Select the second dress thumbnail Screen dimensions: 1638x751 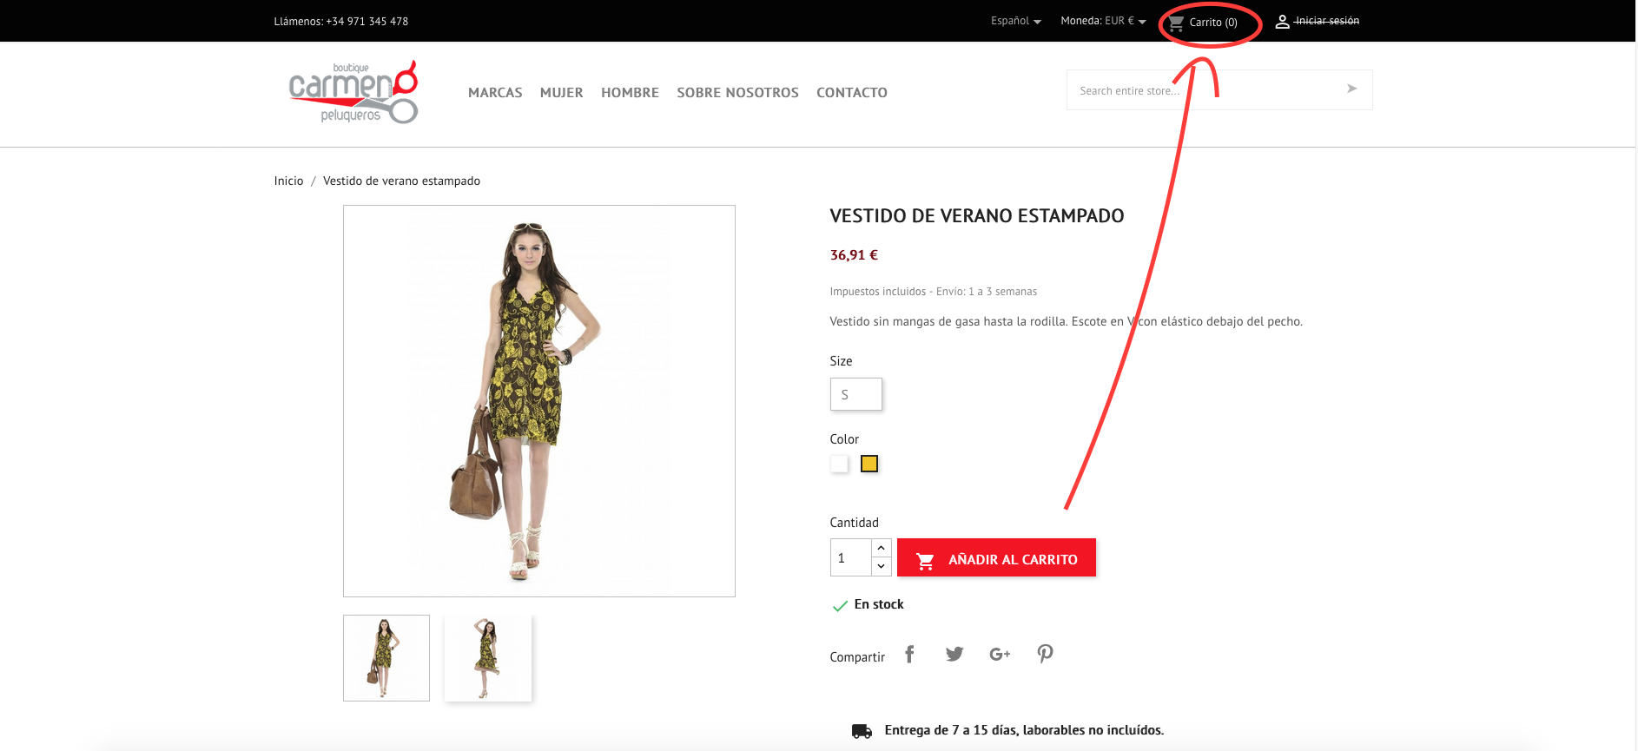click(x=488, y=658)
